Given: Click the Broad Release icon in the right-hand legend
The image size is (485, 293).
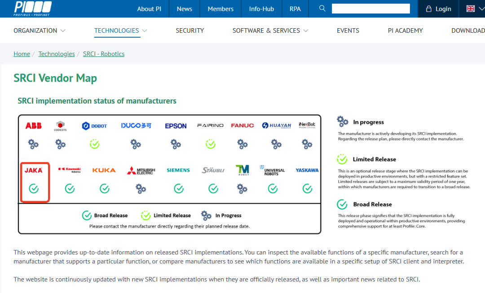Looking at the screenshot, I should [x=342, y=204].
